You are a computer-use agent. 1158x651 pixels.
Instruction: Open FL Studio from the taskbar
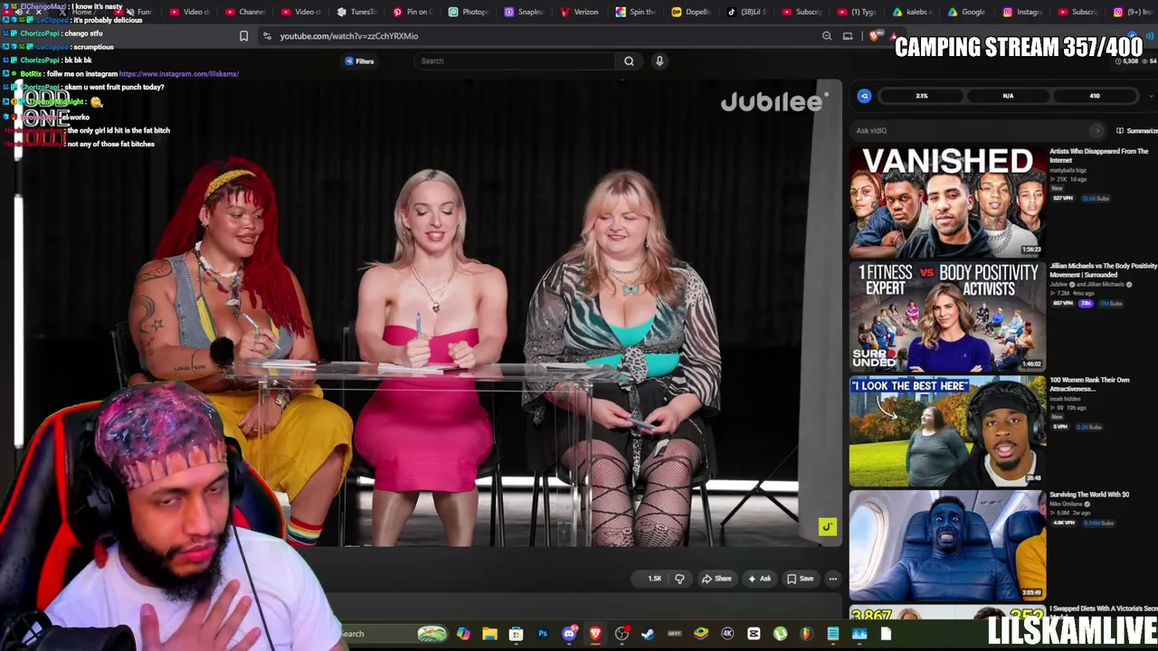click(x=806, y=634)
